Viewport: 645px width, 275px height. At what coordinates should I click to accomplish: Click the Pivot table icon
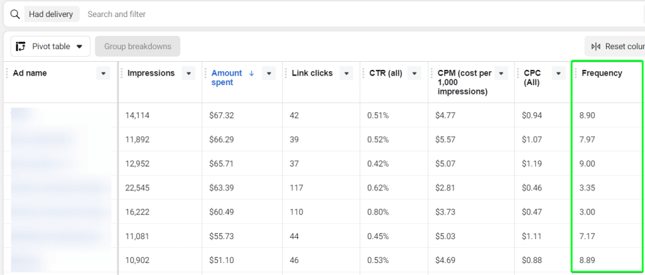(x=21, y=47)
